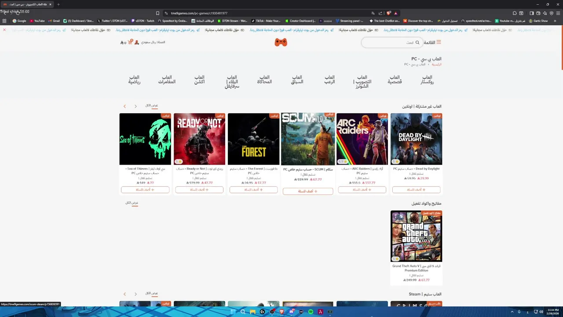The height and width of the screenshot is (317, 563).
Task: Click the bookmark page icon in the address bar
Action: [157, 13]
